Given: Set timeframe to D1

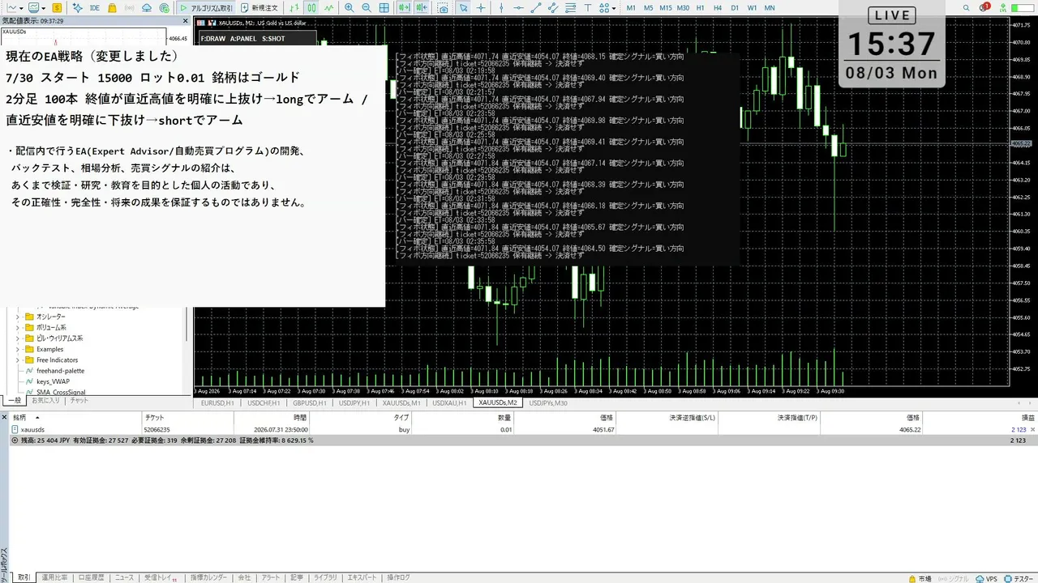Looking at the screenshot, I should click(735, 7).
